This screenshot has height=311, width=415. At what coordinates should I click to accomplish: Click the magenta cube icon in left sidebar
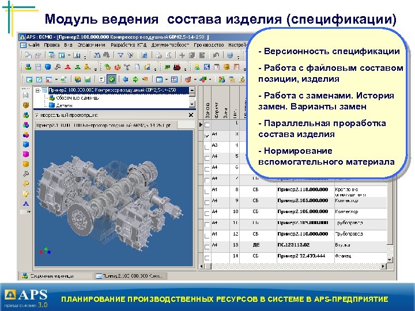point(26,154)
